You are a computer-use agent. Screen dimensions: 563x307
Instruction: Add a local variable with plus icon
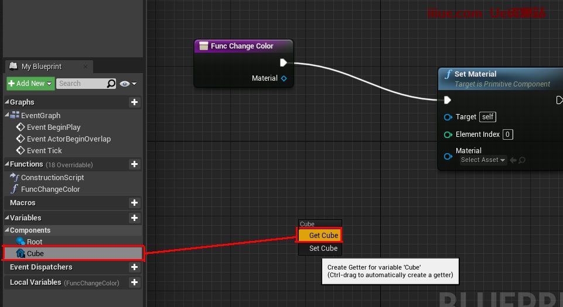(x=135, y=282)
